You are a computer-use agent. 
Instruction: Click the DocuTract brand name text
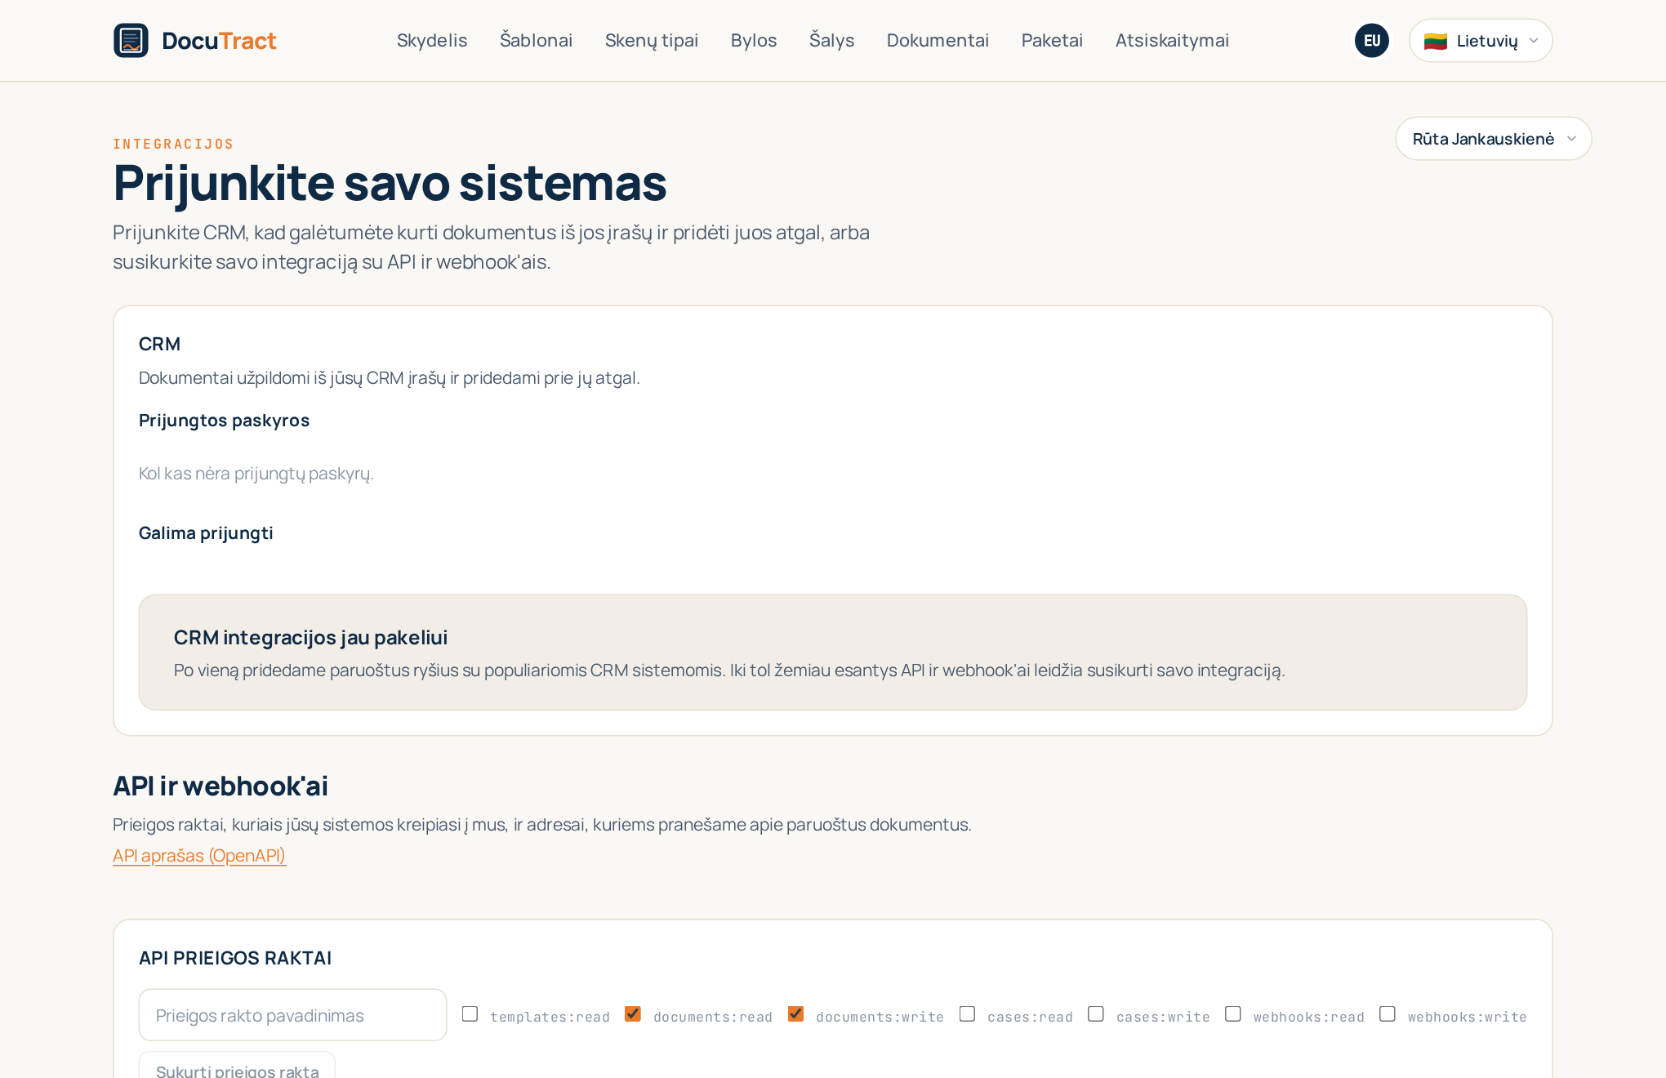[x=219, y=41]
